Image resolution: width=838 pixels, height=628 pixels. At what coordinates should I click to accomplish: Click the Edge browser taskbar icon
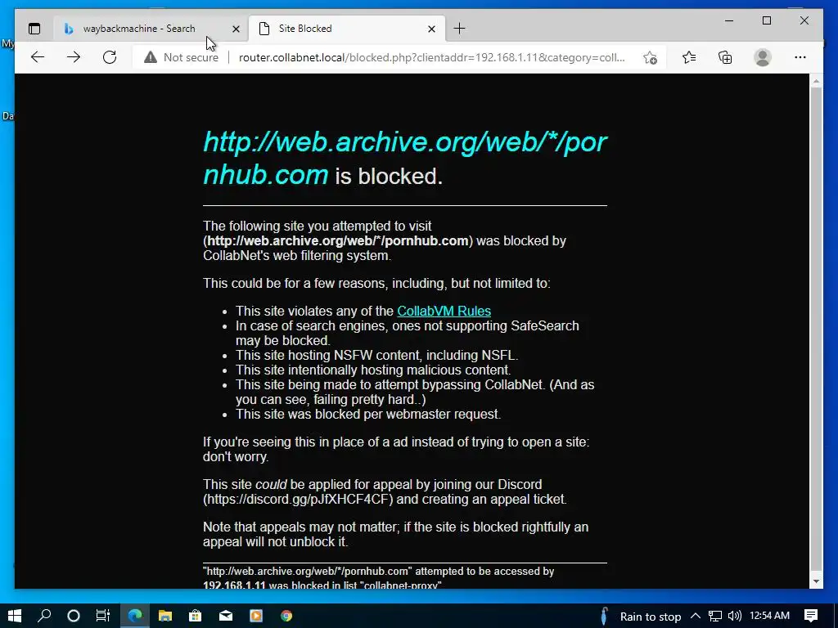point(135,616)
